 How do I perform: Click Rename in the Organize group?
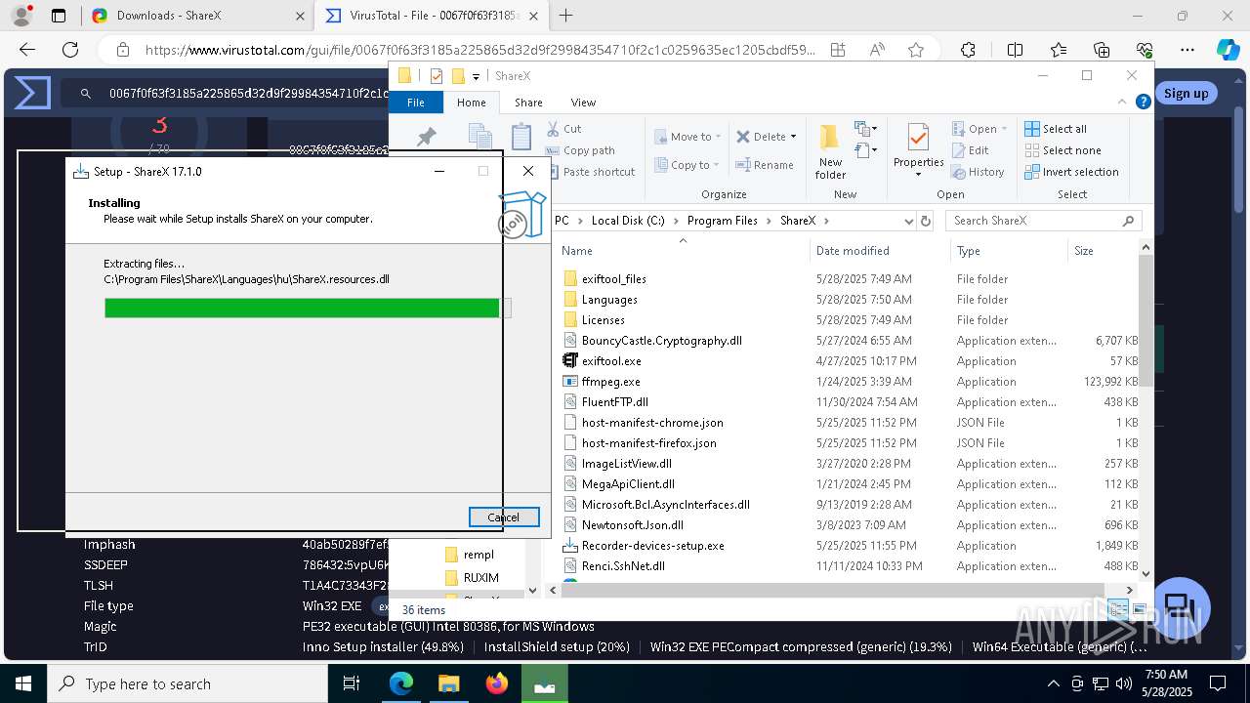point(765,165)
